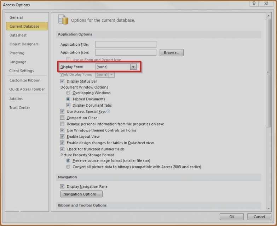The width and height of the screenshot is (277, 226).
Task: Click the Ribbon and Toolbar Options header
Action: 158,205
